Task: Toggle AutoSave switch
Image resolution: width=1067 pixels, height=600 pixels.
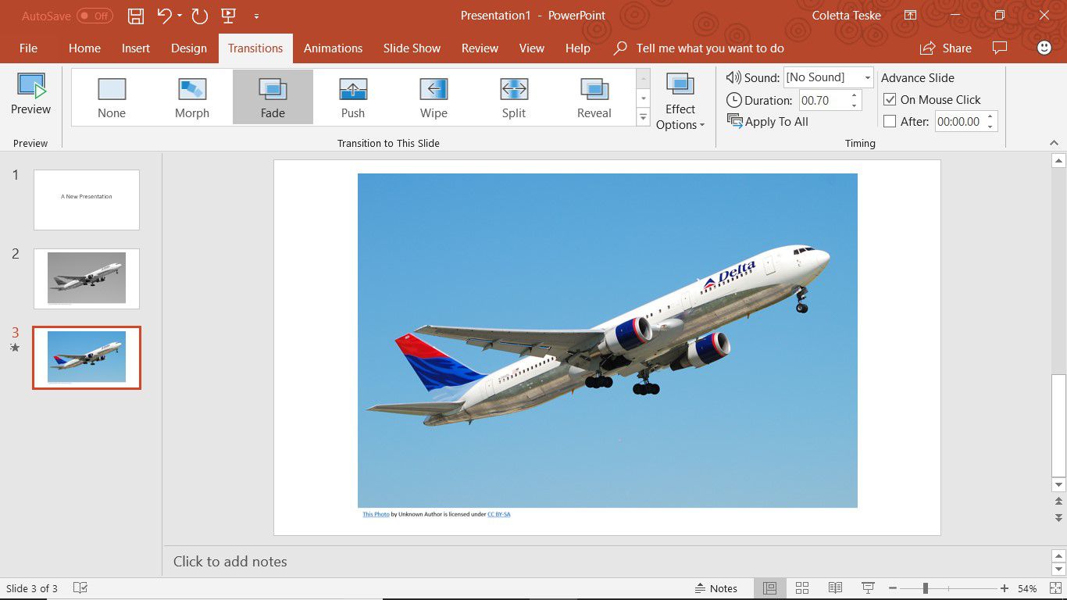Action: (95, 16)
